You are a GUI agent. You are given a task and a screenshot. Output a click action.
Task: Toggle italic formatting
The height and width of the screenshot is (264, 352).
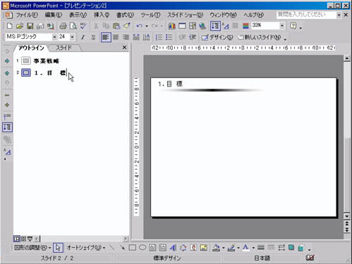[x=83, y=37]
